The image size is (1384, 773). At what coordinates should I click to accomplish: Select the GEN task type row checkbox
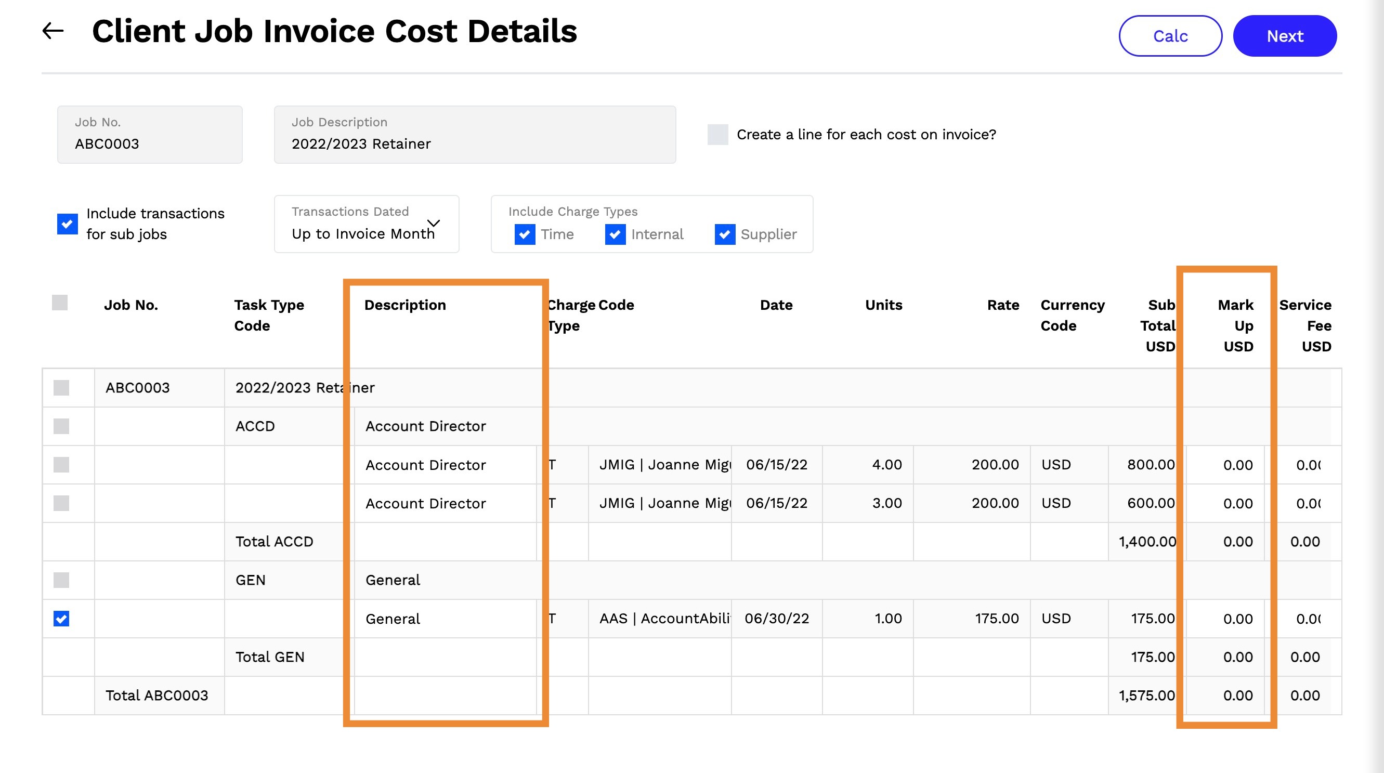pyautogui.click(x=61, y=580)
